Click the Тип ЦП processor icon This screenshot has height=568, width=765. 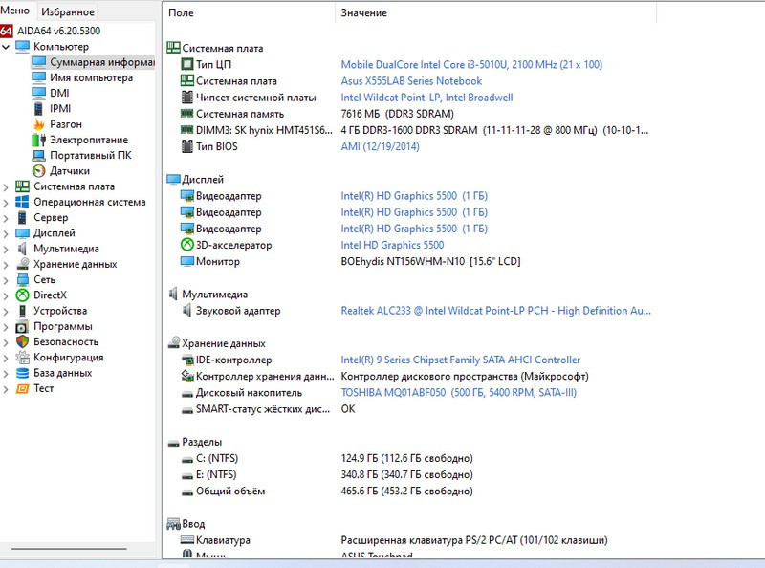187,64
